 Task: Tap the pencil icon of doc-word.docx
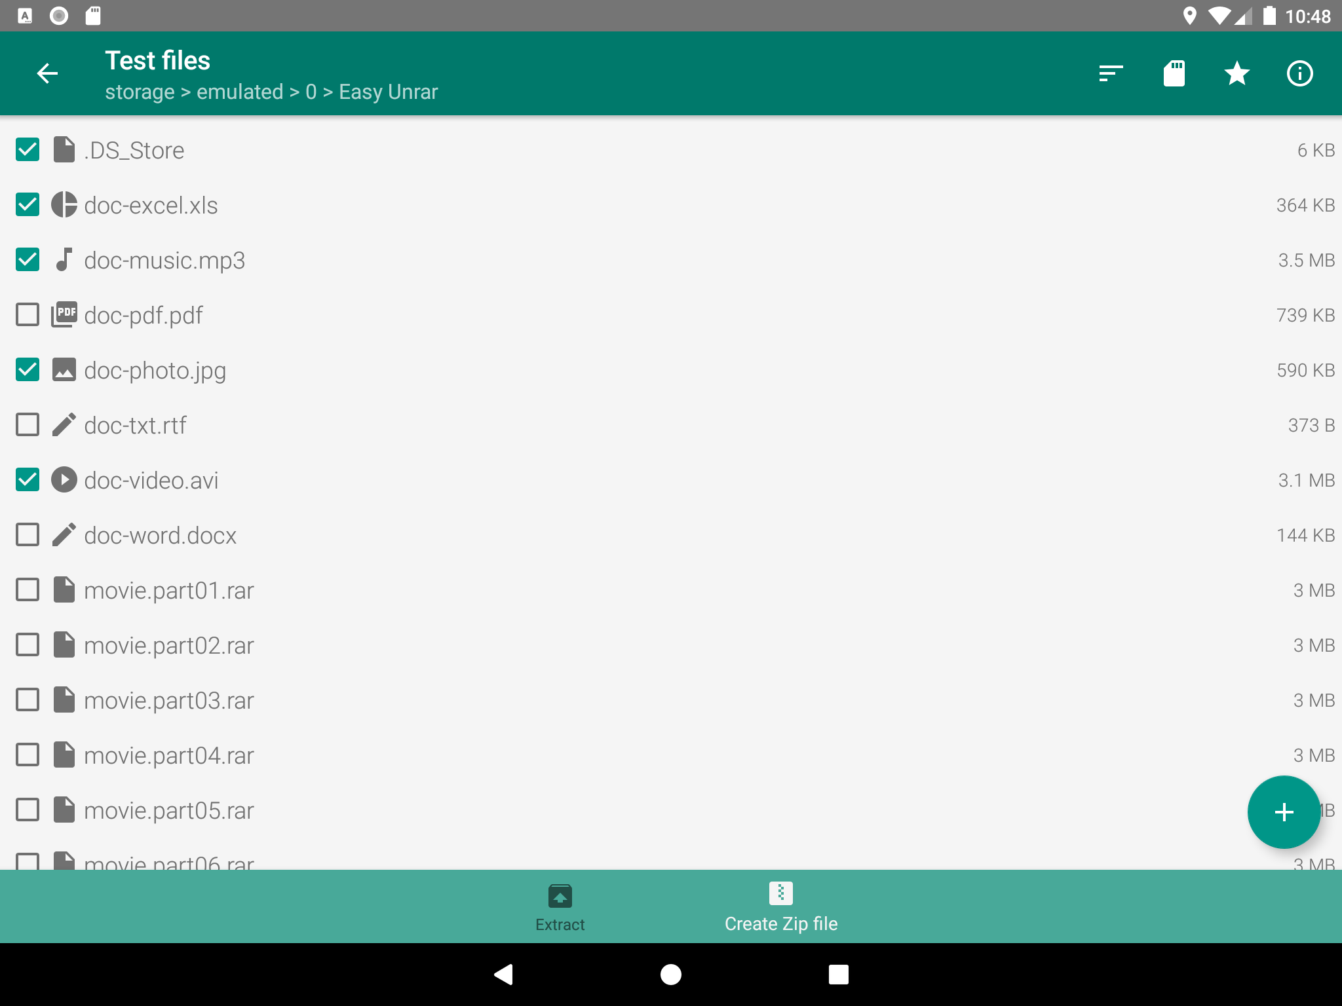click(64, 534)
